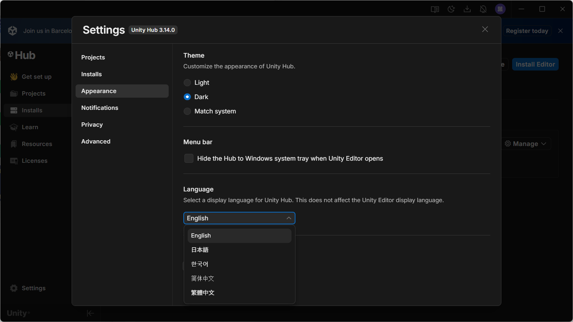Click the Language section heading
The width and height of the screenshot is (573, 322).
[198, 189]
